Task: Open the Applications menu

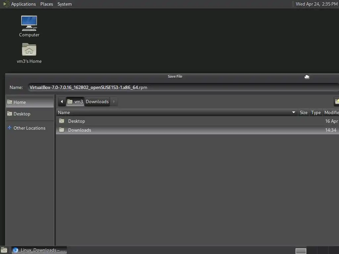Action: click(x=24, y=4)
